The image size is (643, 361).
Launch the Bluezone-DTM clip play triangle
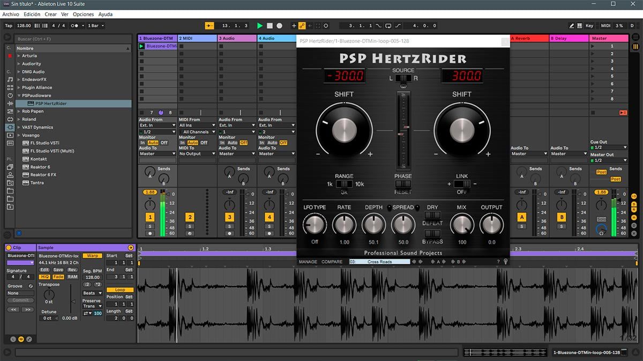click(x=142, y=47)
